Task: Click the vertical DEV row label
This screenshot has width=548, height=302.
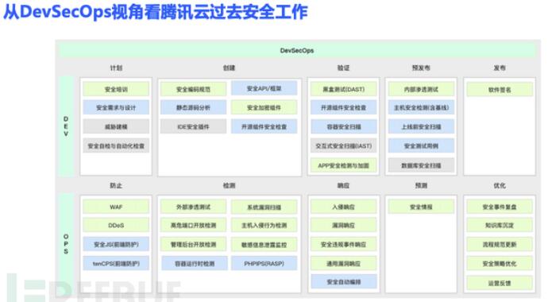Action: (66, 126)
